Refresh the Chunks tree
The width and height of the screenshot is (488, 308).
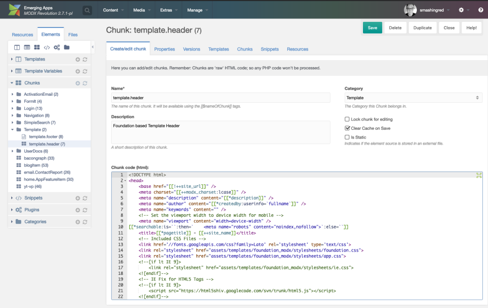coord(85,82)
